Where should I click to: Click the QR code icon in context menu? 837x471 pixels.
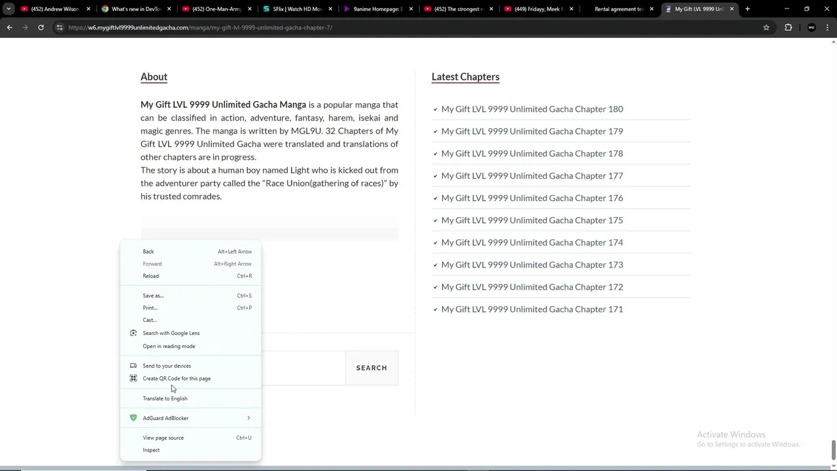[133, 378]
